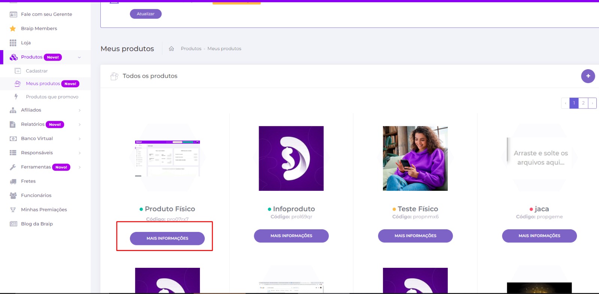Open the Braip Members menu item
The image size is (599, 294).
(x=45, y=29)
